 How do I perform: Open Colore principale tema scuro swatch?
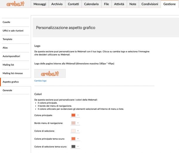pyautogui.click(x=73, y=139)
